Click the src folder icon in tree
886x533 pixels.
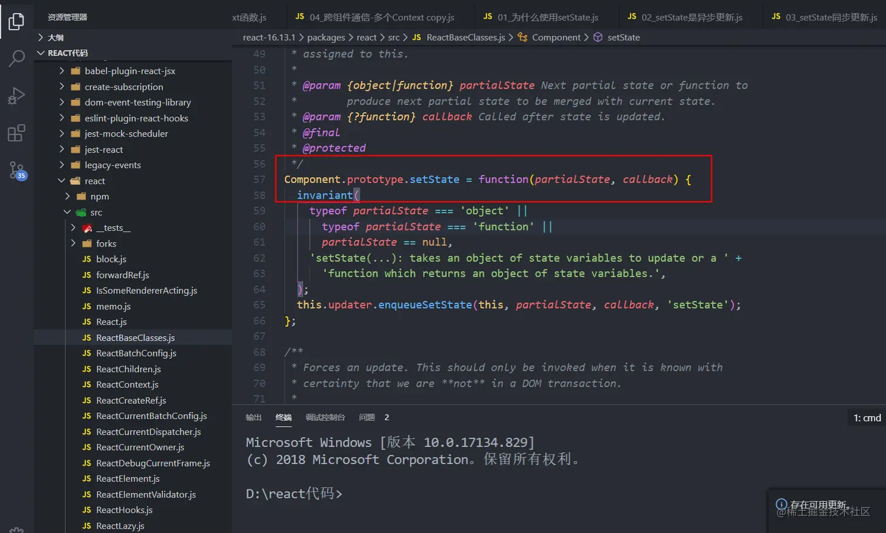tap(81, 212)
